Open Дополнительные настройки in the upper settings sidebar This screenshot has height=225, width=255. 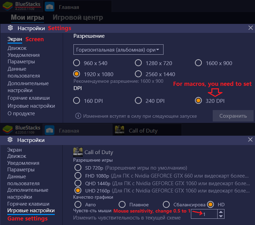point(28,87)
